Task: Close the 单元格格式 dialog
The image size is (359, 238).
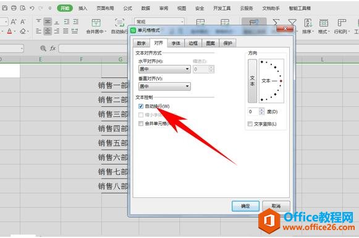Action: [x=285, y=28]
